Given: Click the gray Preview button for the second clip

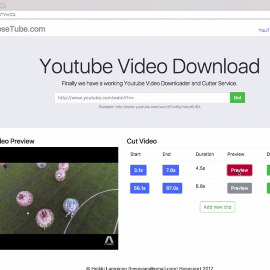Looking at the screenshot, I should pos(240,188).
